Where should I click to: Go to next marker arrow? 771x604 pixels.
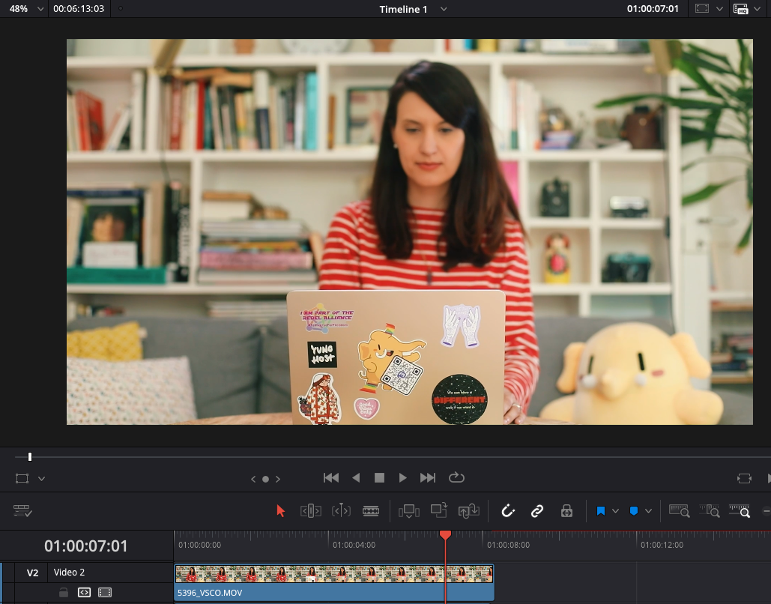point(278,479)
